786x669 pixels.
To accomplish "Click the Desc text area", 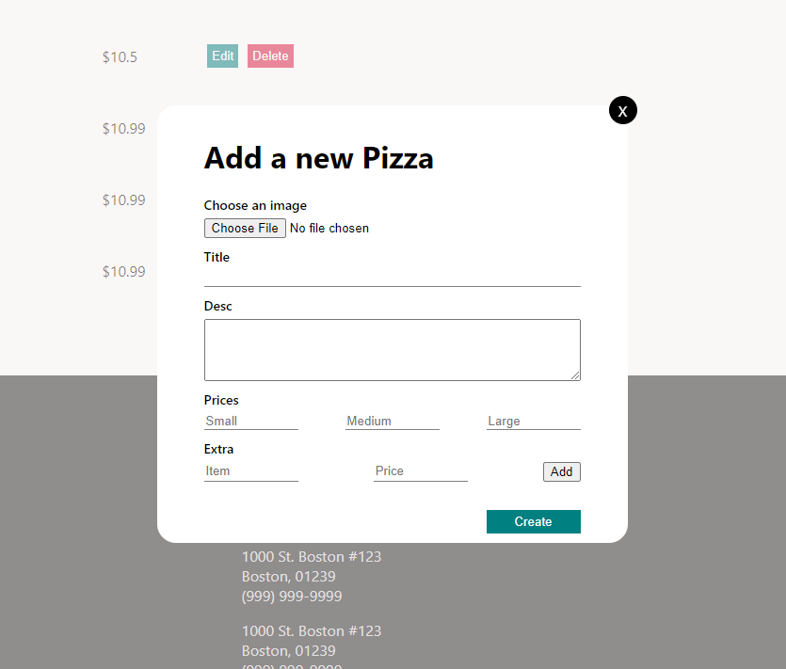I will pos(392,349).
